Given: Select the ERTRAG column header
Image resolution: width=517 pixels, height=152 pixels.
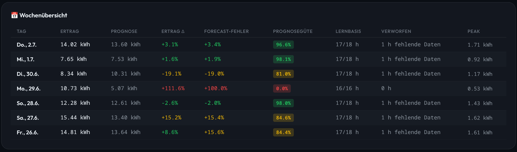Looking at the screenshot, I should point(69,31).
